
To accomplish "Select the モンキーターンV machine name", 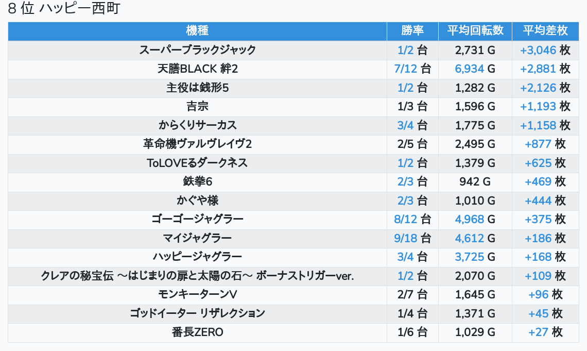I will 197,294.
